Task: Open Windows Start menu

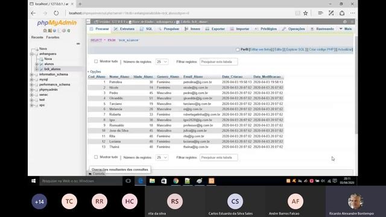Action: click(34, 181)
